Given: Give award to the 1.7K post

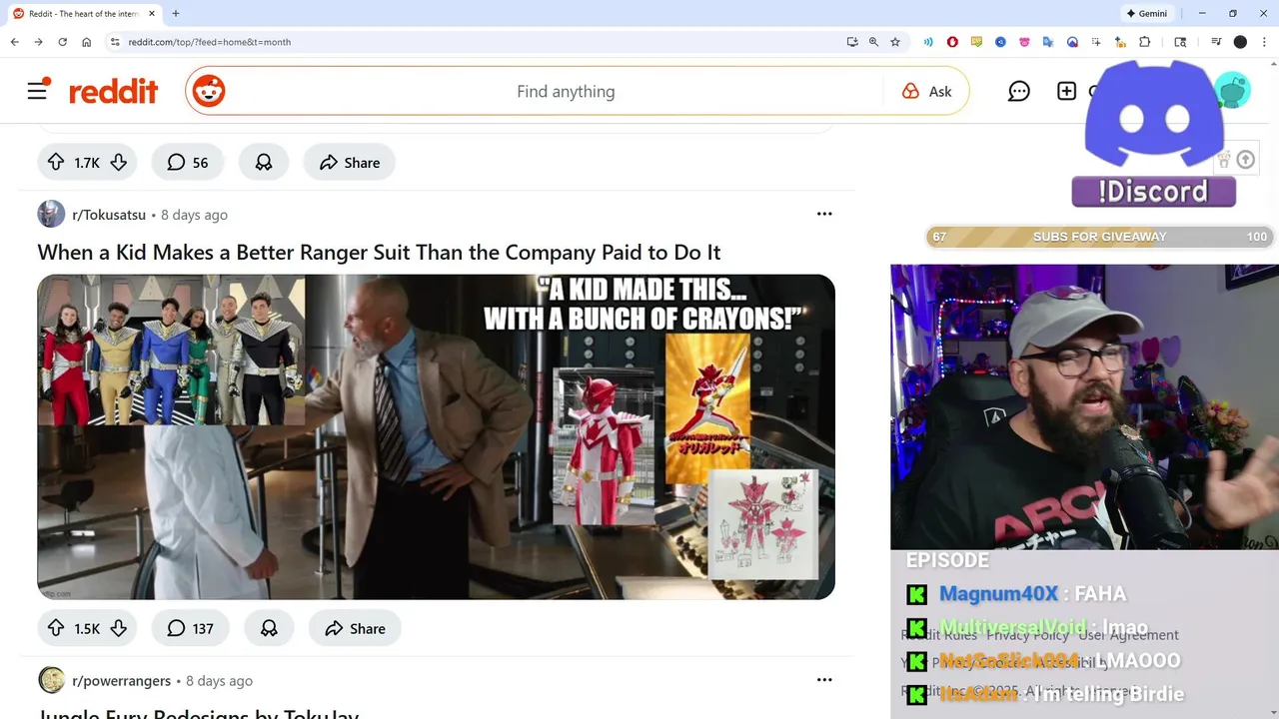Looking at the screenshot, I should pyautogui.click(x=264, y=162).
